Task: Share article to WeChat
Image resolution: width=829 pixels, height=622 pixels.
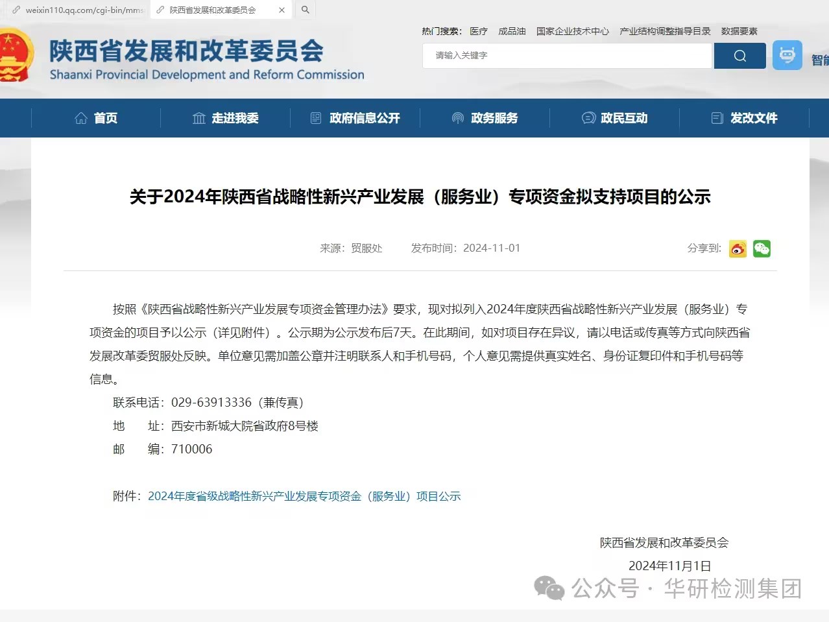Action: (762, 248)
